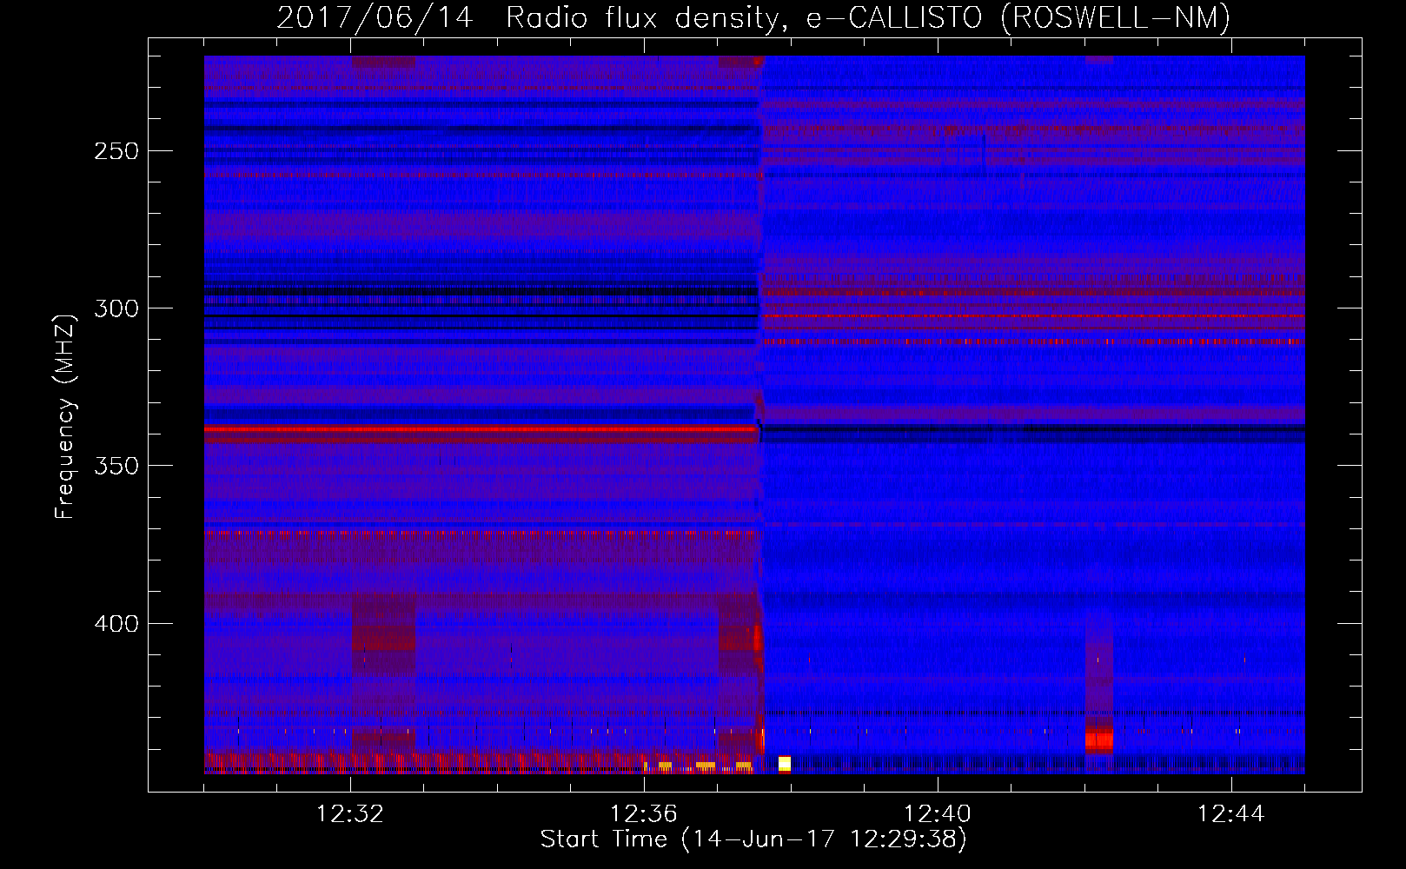Select the 300 frequency tick label
This screenshot has width=1406, height=869.
pyautogui.click(x=116, y=308)
